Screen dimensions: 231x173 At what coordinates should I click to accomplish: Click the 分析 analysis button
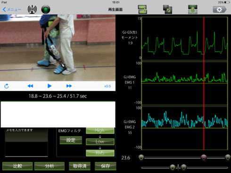pos(49,166)
